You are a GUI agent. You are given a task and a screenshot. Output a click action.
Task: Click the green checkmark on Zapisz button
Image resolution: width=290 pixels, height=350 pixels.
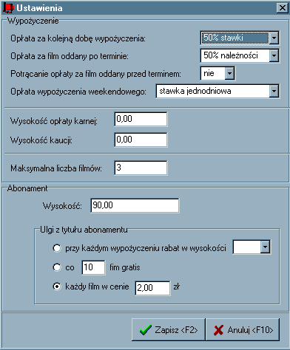pos(146,330)
